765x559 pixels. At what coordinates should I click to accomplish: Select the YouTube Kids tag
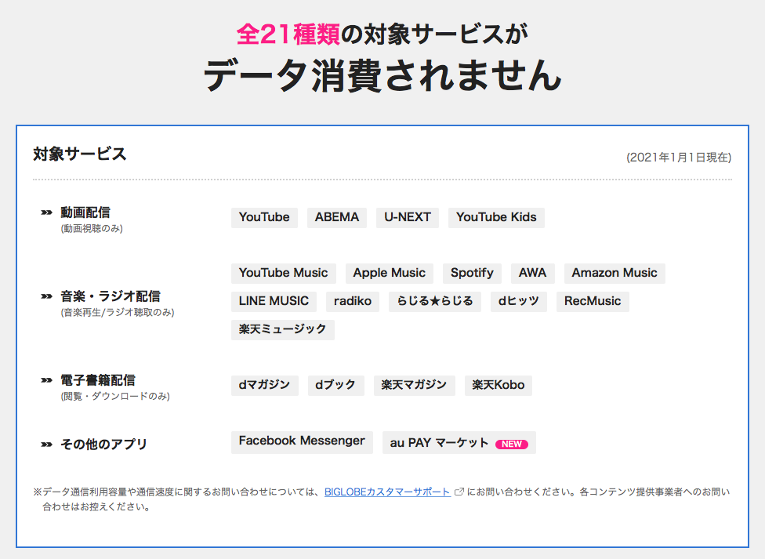(x=496, y=217)
